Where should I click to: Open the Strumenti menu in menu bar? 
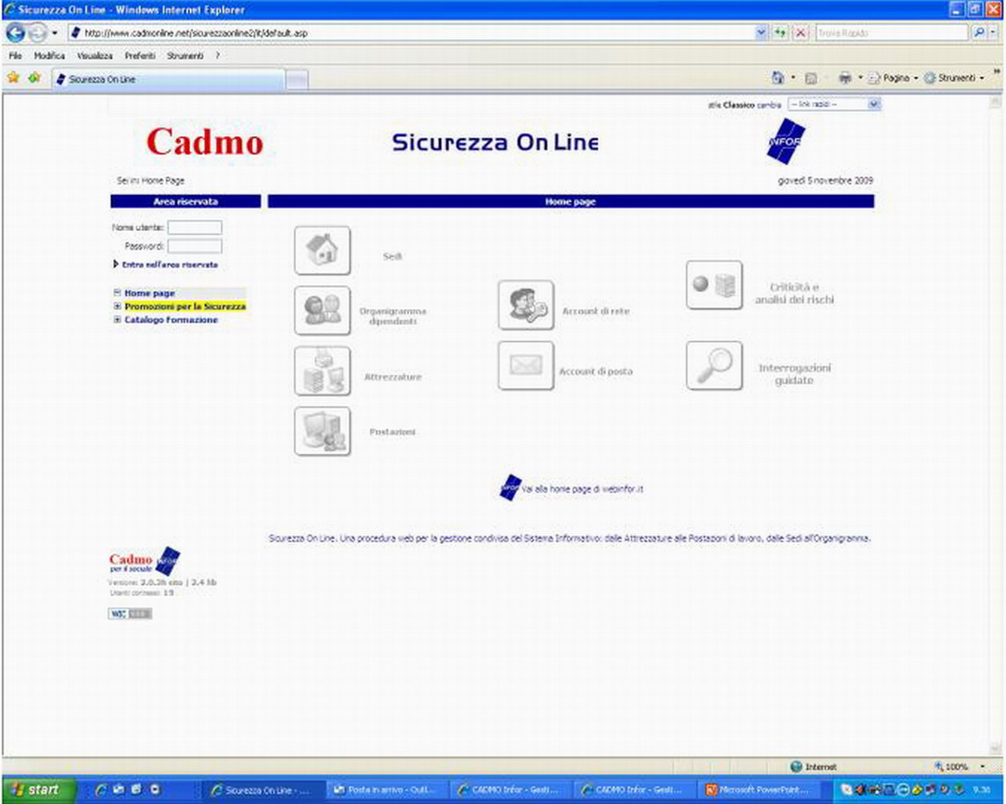pyautogui.click(x=185, y=56)
